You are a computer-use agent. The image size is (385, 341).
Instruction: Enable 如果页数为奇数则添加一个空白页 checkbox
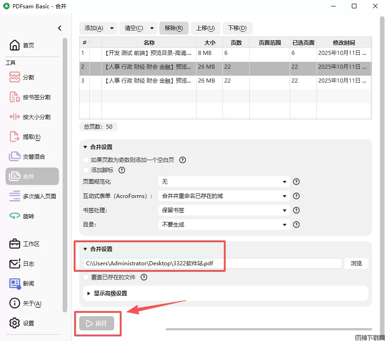pyautogui.click(x=86, y=160)
